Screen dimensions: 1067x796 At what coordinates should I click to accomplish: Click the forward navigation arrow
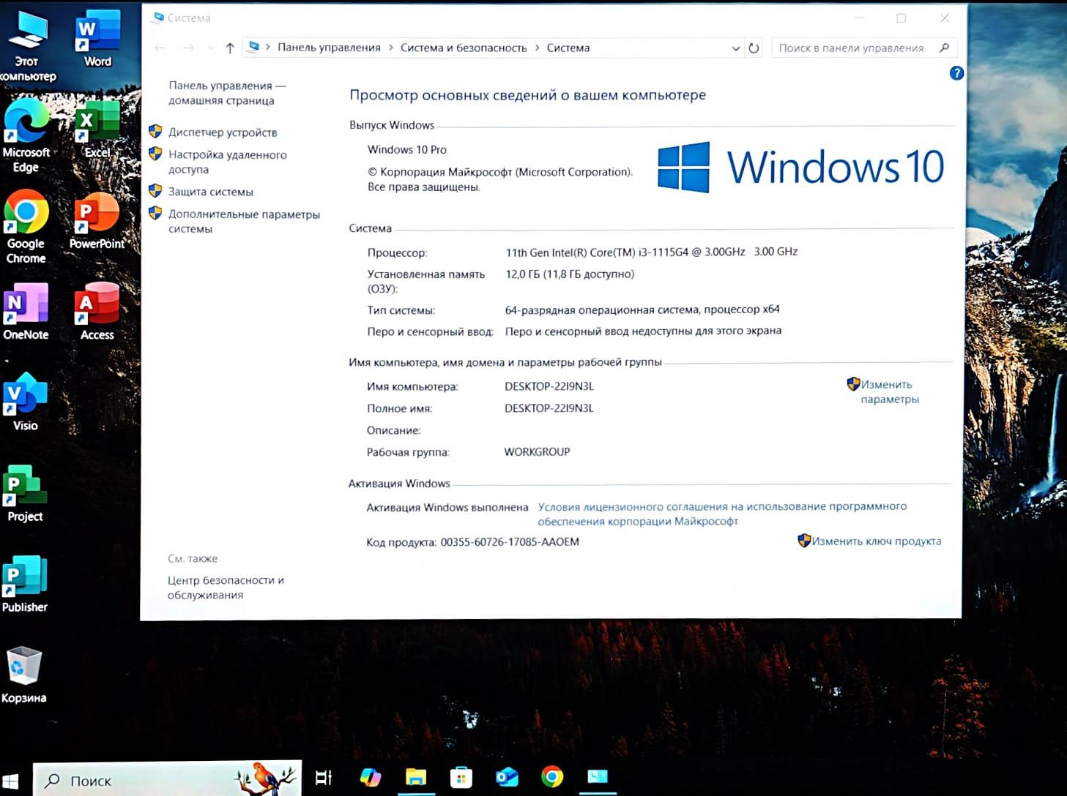(x=188, y=48)
